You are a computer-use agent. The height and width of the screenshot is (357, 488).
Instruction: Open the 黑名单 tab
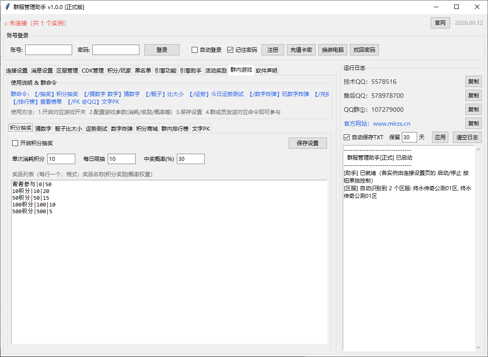pos(143,71)
